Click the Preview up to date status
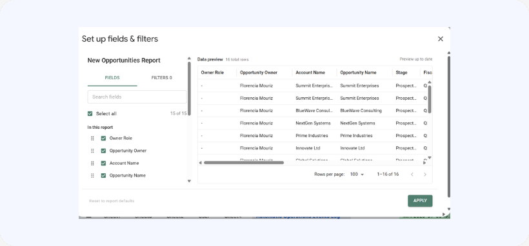Image resolution: width=529 pixels, height=246 pixels. [416, 59]
